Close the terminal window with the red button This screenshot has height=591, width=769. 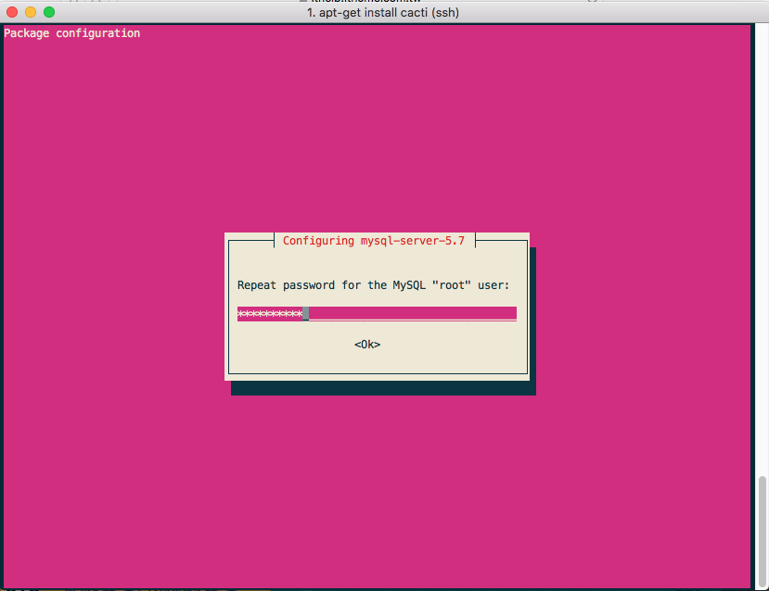12,12
